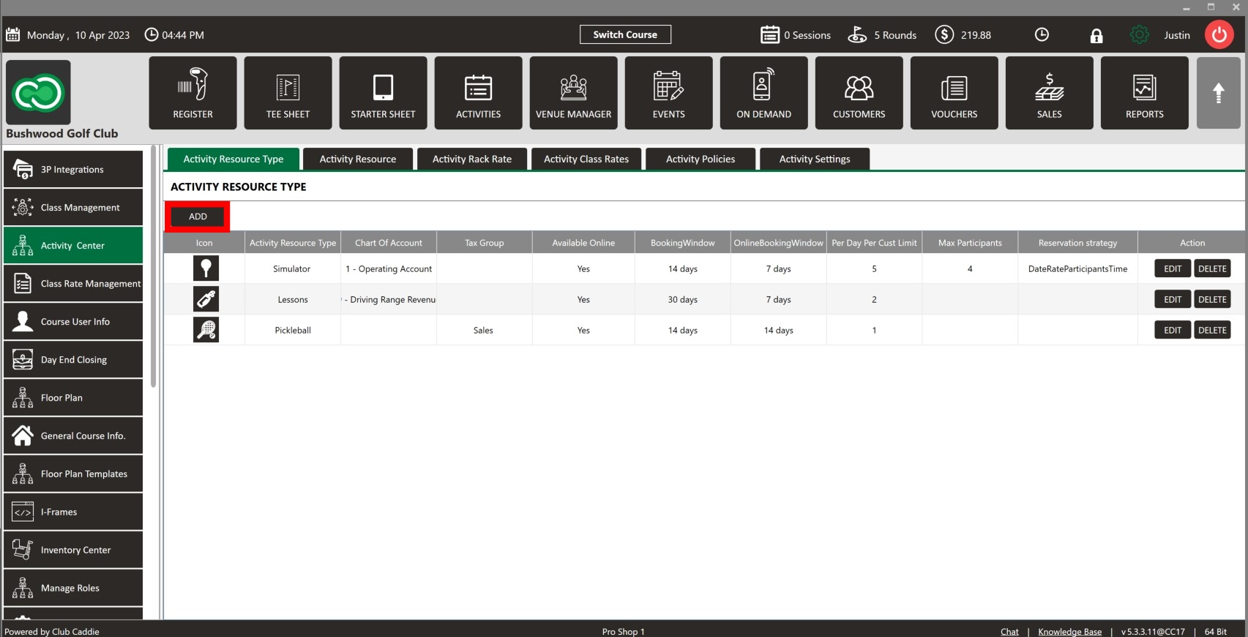Open the On Demand module
This screenshot has width=1248, height=637.
(763, 93)
